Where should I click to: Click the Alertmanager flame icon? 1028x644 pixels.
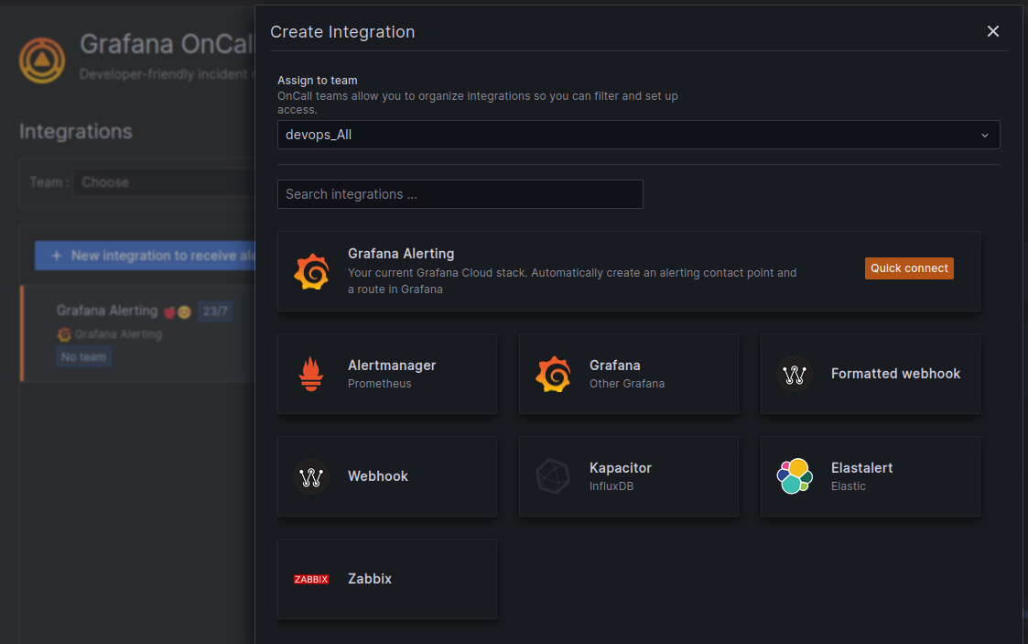(310, 374)
